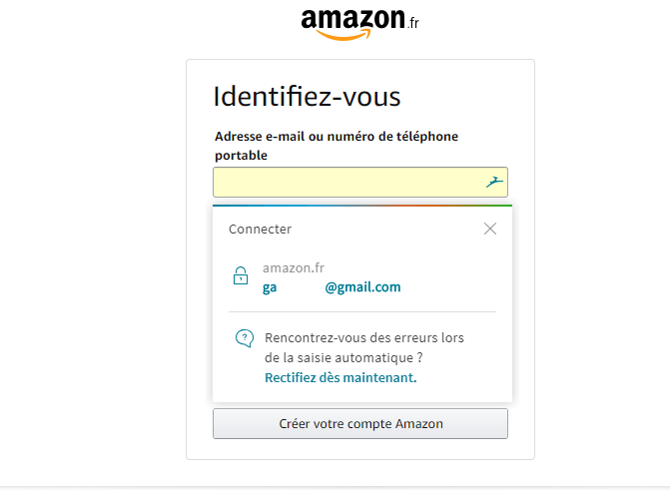Screen dimensions: 670x490
Task: Click the colored gradient bar atop popup
Action: pyautogui.click(x=362, y=206)
